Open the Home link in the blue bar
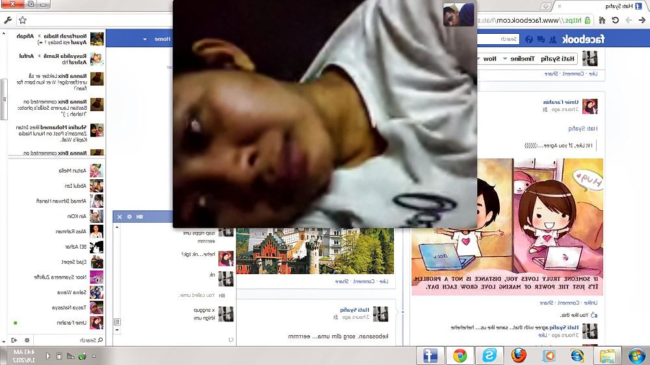The width and height of the screenshot is (650, 365). 162,39
